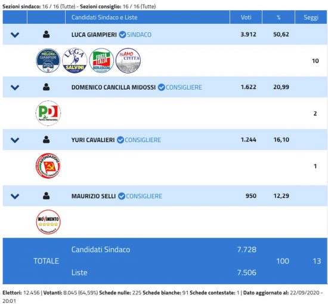The image size is (328, 304).
Task: Open the PD Partito Democratico logo
Action: point(48,113)
